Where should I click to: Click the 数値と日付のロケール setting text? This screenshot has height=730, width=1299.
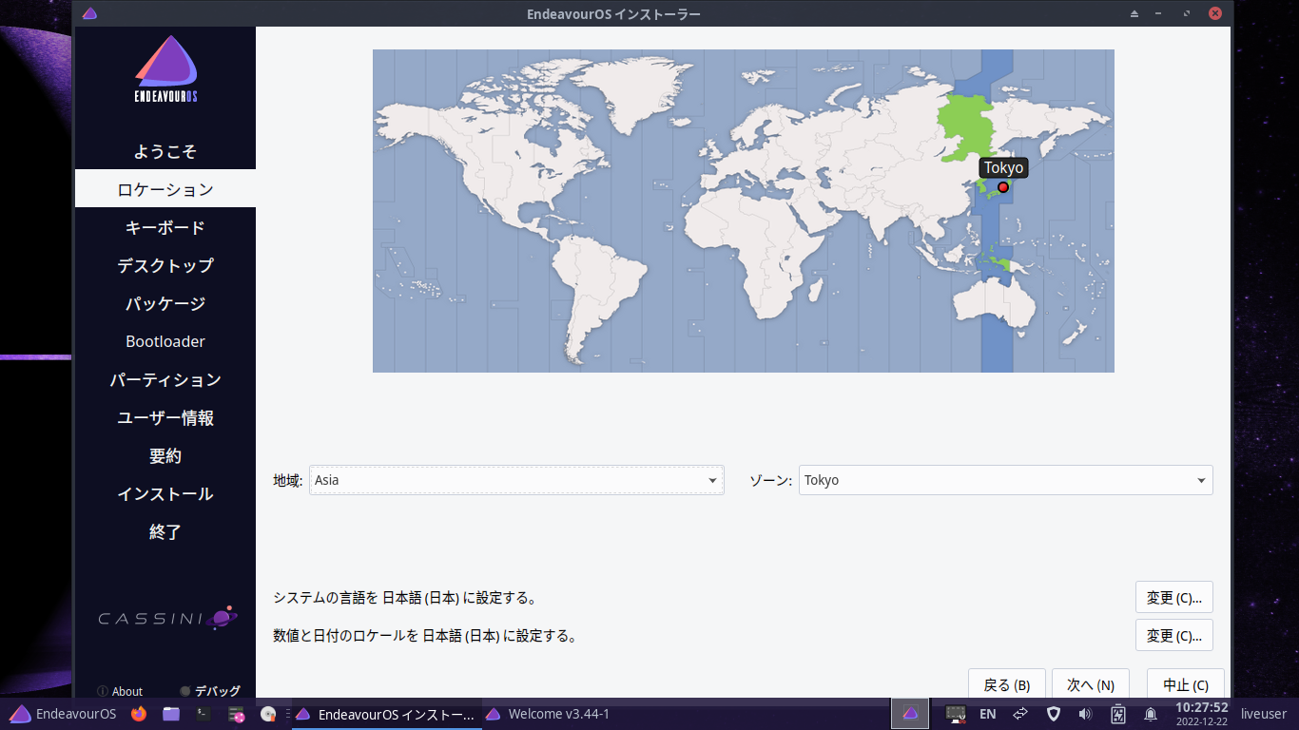[425, 636]
